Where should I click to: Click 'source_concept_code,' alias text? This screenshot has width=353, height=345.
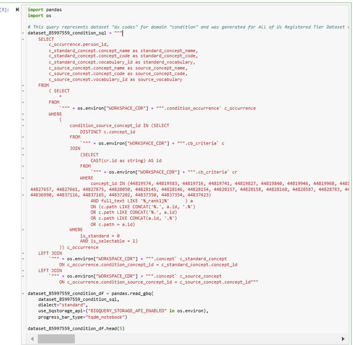pyautogui.click(x=161, y=74)
